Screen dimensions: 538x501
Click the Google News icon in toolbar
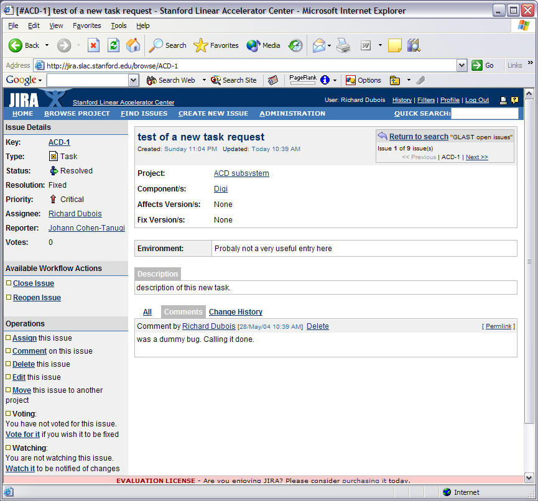[x=273, y=80]
